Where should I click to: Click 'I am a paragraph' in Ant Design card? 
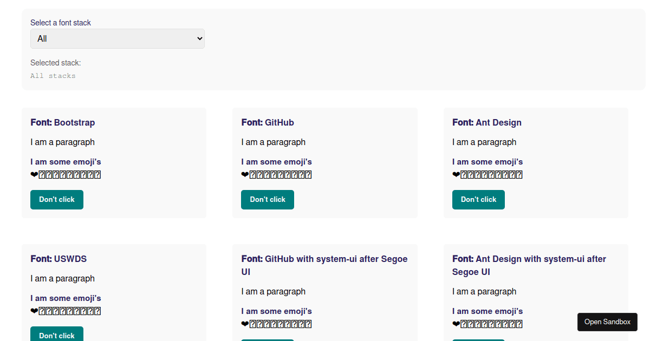point(484,142)
